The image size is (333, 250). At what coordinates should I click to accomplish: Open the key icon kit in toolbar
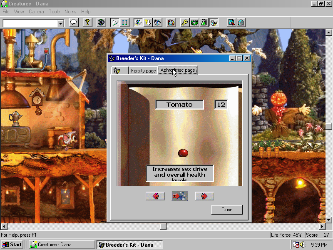[x=184, y=22]
